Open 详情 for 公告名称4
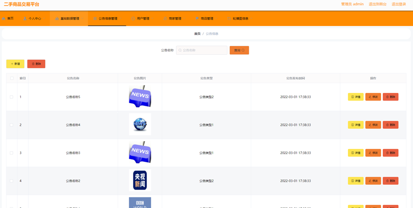The width and height of the screenshot is (413, 208). click(356, 125)
